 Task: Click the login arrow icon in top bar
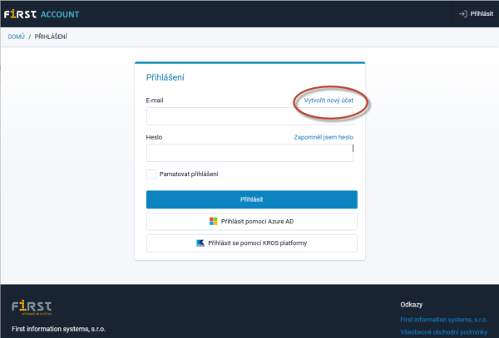tap(462, 13)
